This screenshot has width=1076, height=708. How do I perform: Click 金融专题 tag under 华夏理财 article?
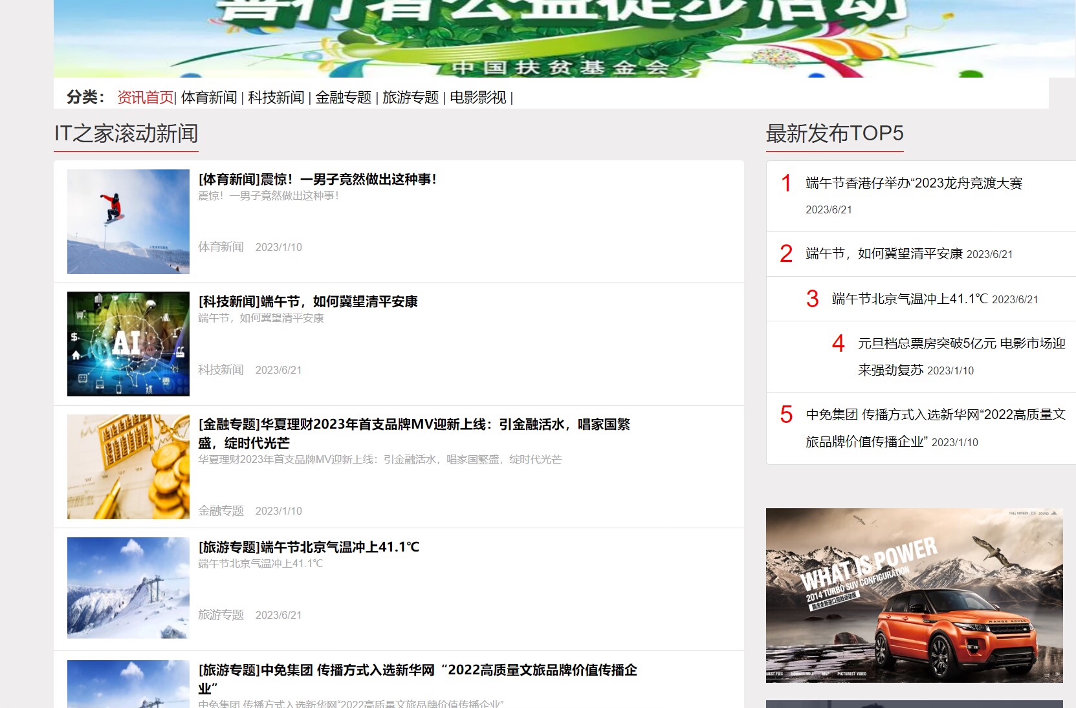[221, 511]
